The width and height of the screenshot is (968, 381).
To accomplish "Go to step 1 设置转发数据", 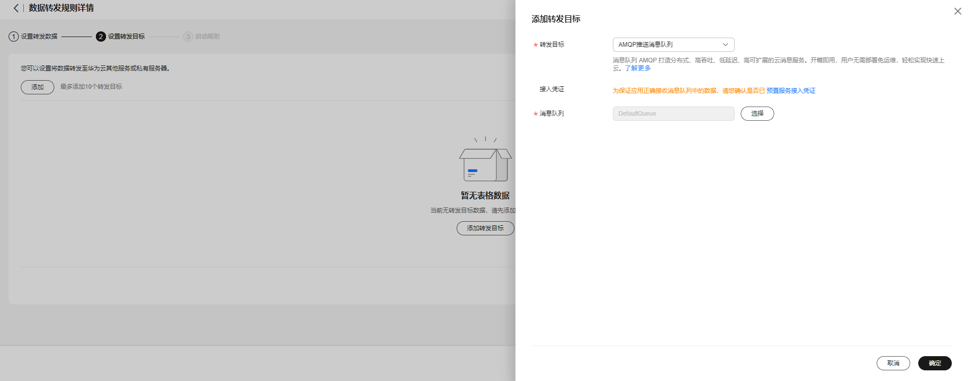I will (x=33, y=37).
